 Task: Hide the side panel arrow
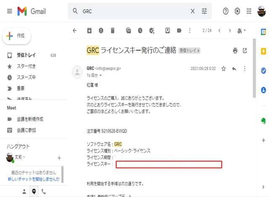(264, 187)
